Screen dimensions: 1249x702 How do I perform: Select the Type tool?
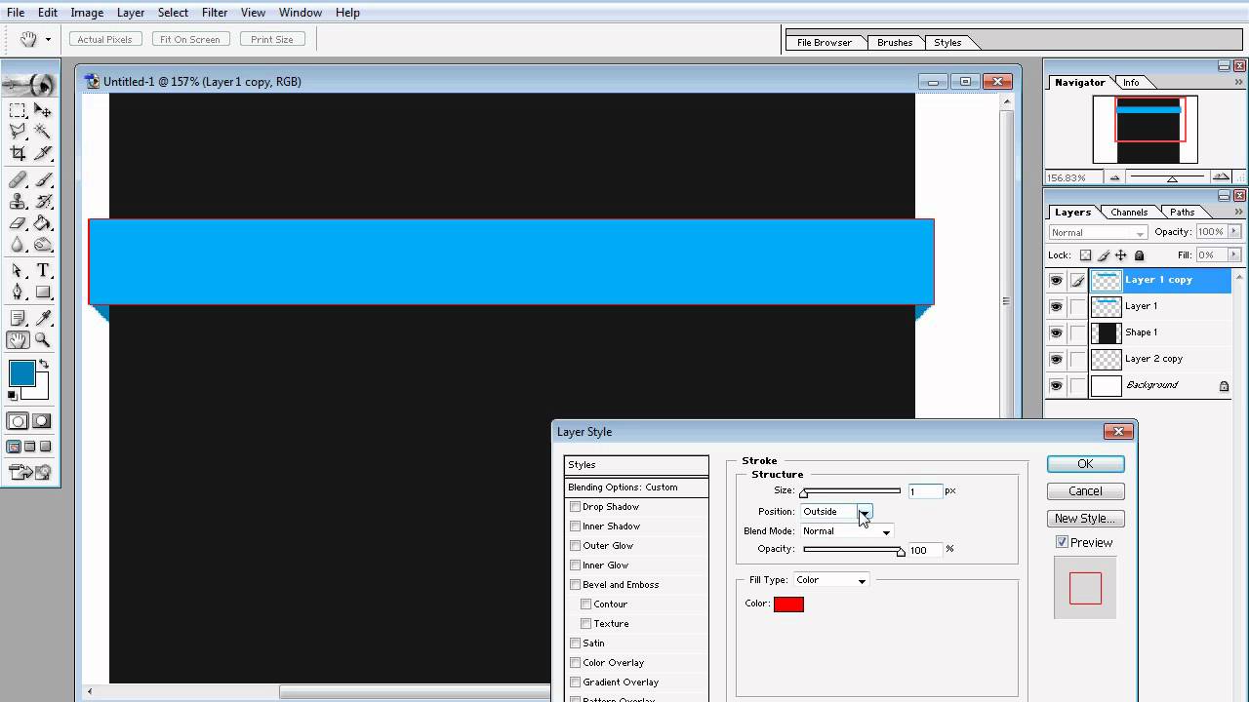click(43, 271)
